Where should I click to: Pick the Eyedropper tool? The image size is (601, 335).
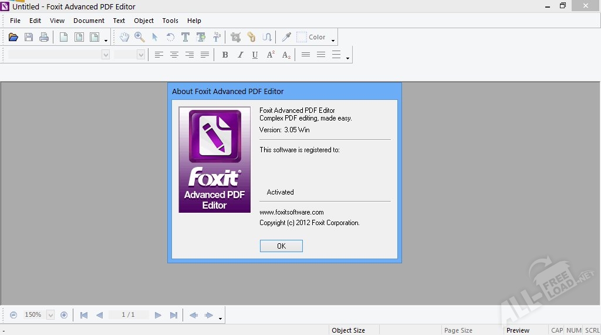[286, 37]
